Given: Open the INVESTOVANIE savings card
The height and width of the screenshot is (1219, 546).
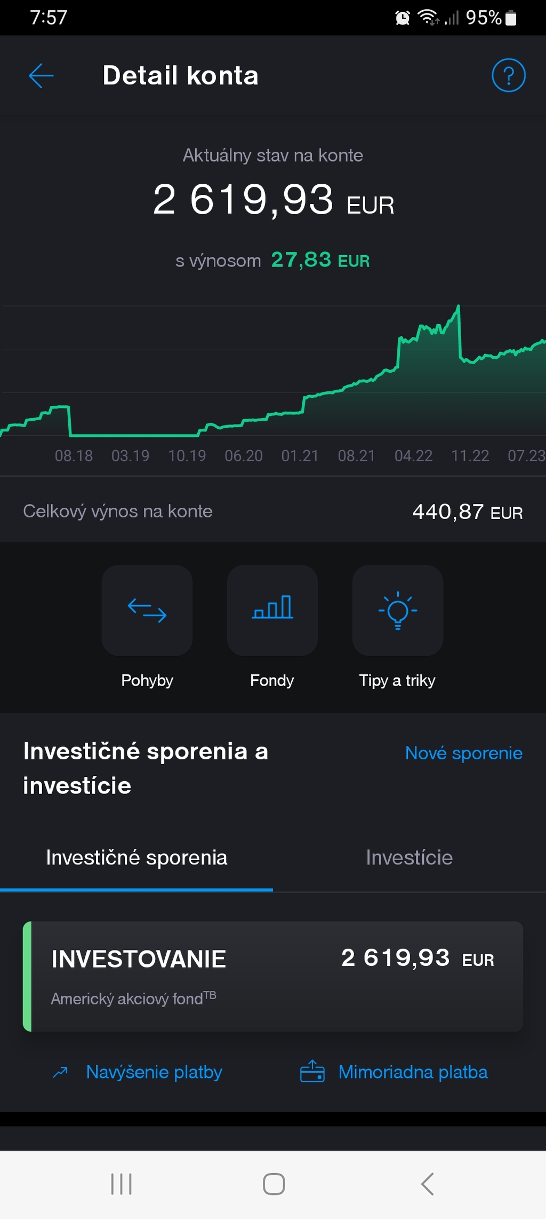Looking at the screenshot, I should click(273, 976).
